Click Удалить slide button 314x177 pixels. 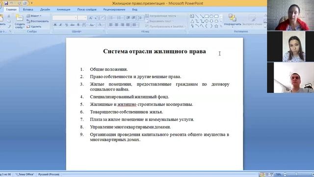point(34,27)
